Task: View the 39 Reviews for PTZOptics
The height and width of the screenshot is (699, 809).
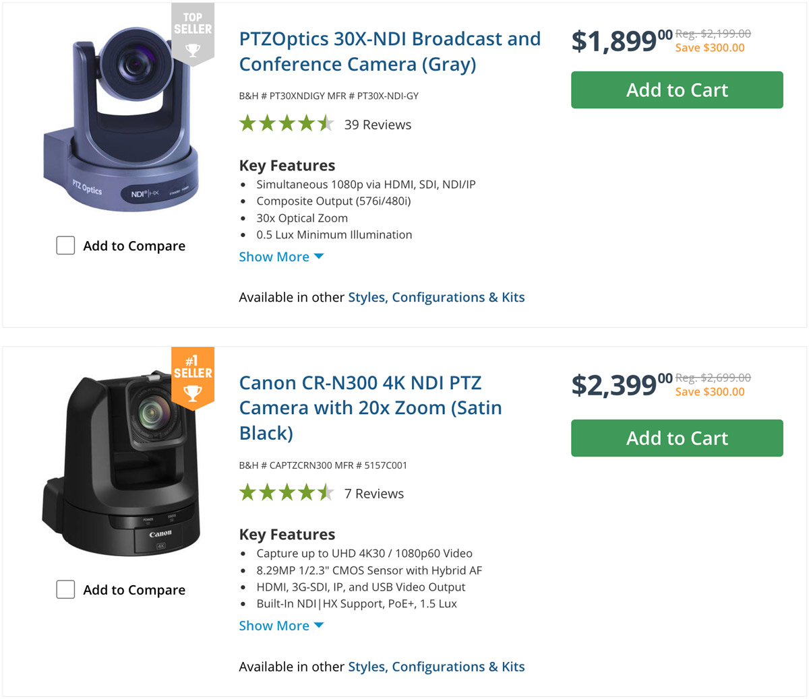Action: click(378, 125)
